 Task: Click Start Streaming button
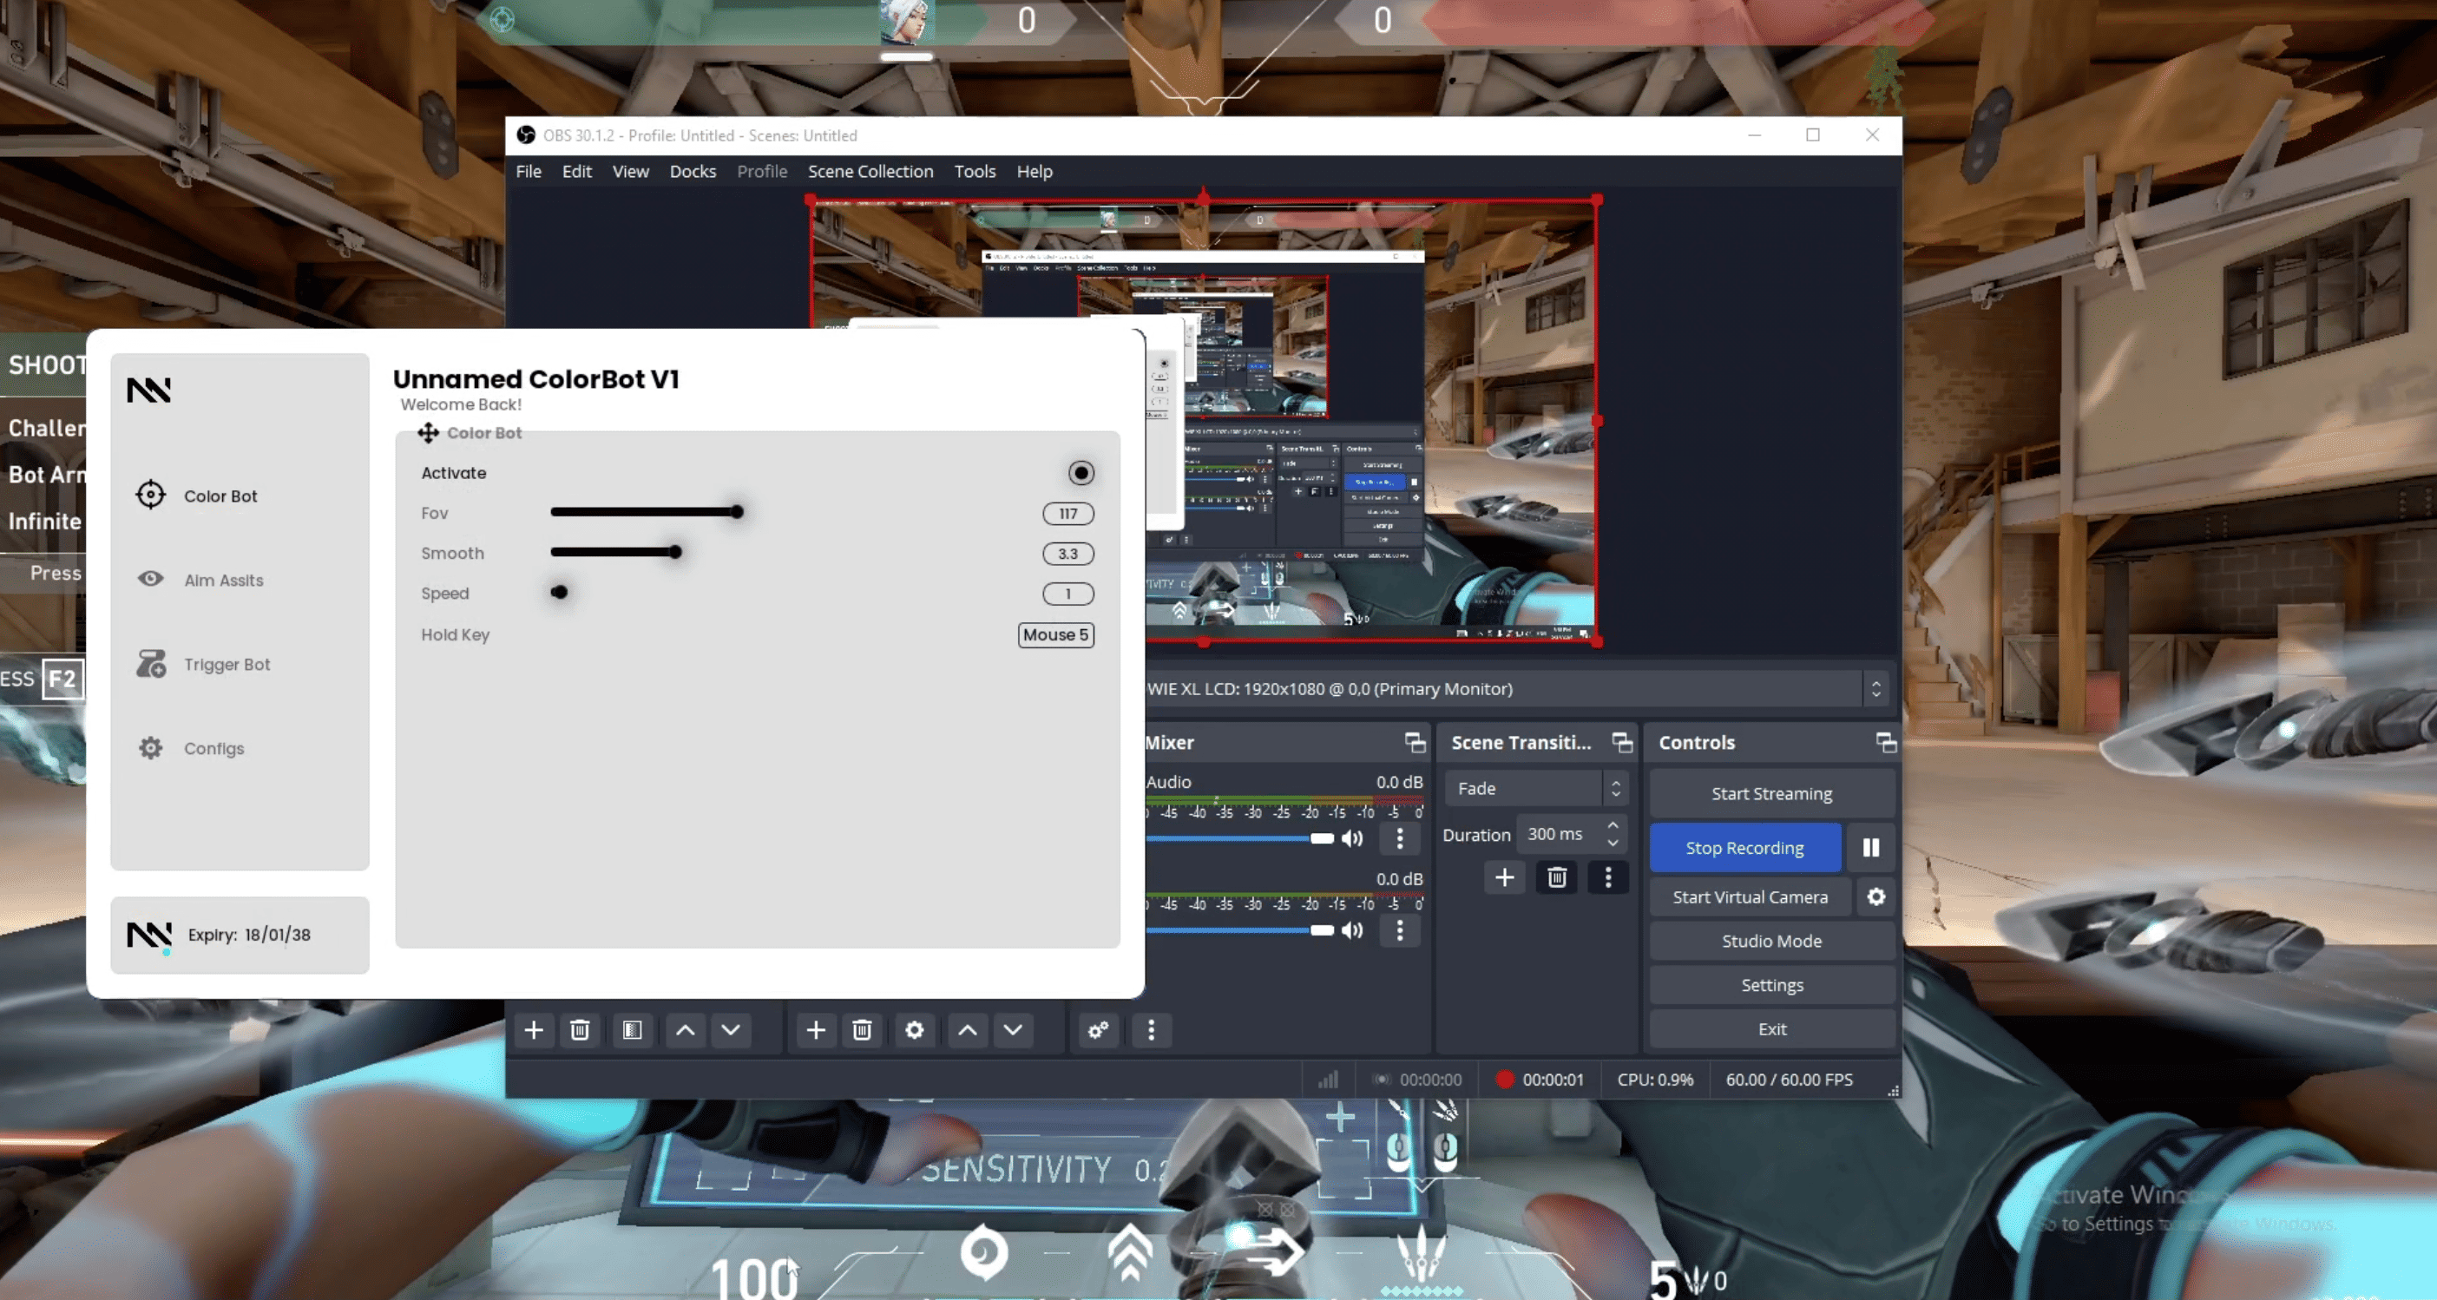1772,794
